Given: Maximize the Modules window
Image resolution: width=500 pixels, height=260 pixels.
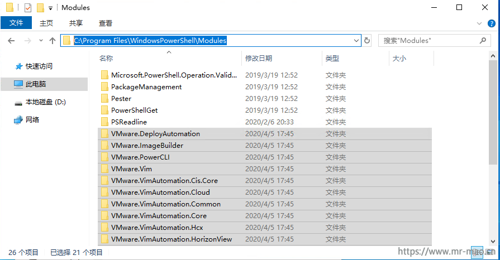Looking at the screenshot, I should [x=459, y=7].
